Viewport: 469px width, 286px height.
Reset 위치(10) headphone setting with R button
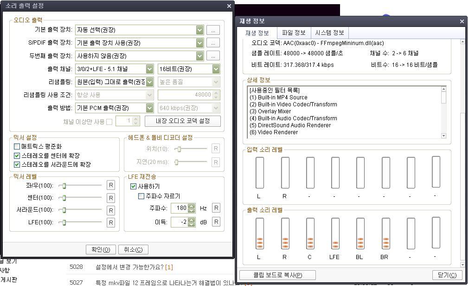(x=216, y=149)
